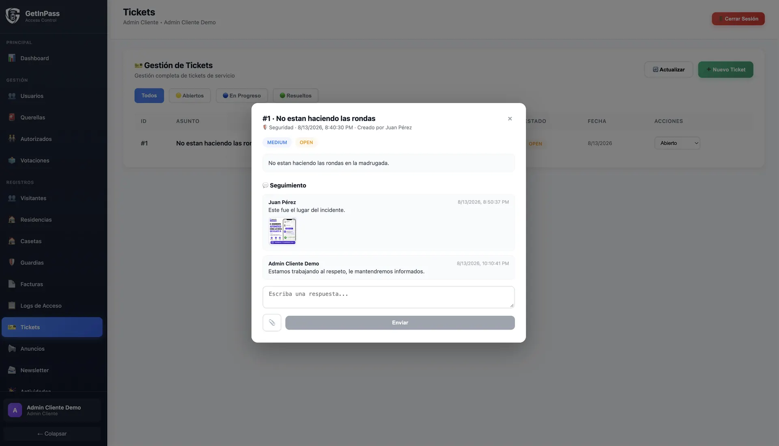Screen dimensions: 779x446
Task: Open Autorizados menu item
Action: (x=52, y=139)
